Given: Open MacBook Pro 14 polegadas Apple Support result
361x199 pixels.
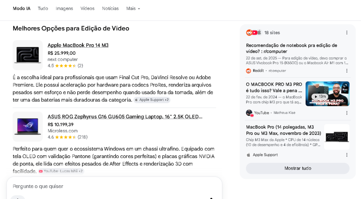Looking at the screenshot, I should click(283, 130).
